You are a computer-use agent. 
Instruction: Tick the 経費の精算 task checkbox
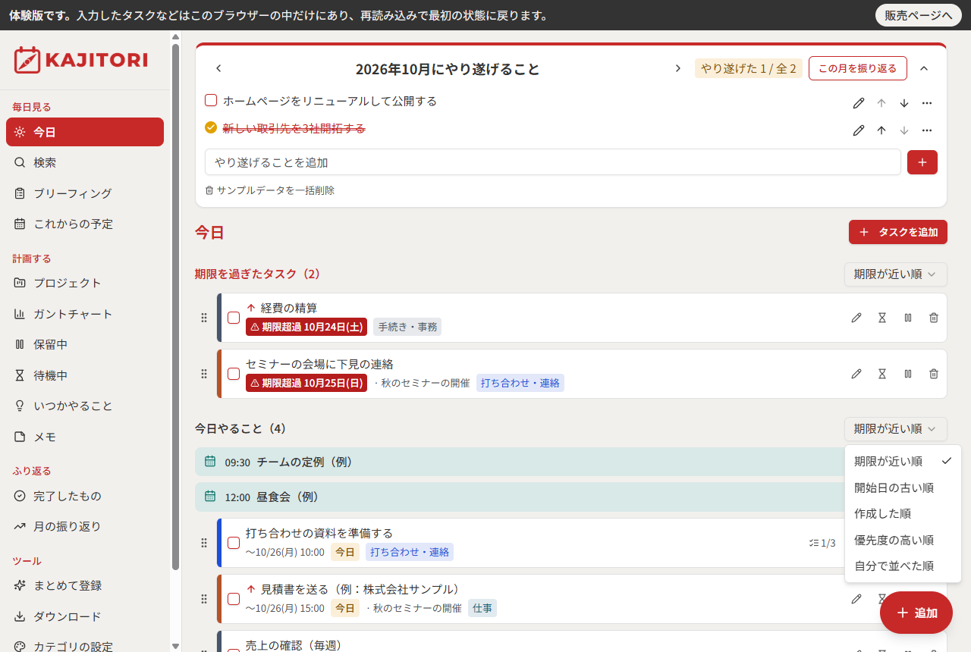pos(234,318)
